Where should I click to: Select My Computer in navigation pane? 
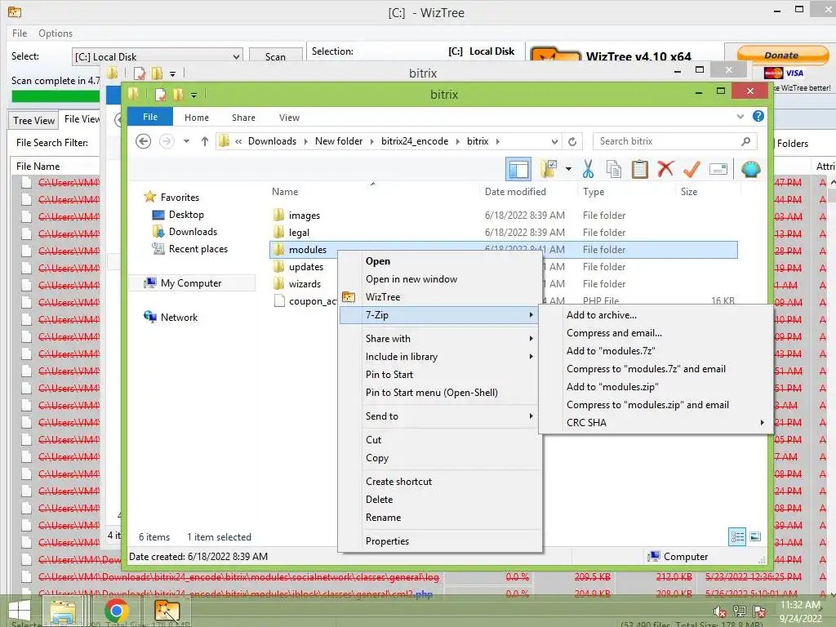191,283
